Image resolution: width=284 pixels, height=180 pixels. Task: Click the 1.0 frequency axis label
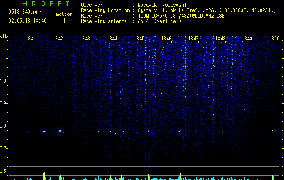click(4, 81)
